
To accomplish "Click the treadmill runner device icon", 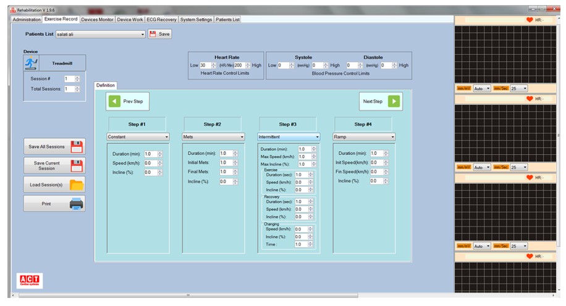I will coord(31,63).
